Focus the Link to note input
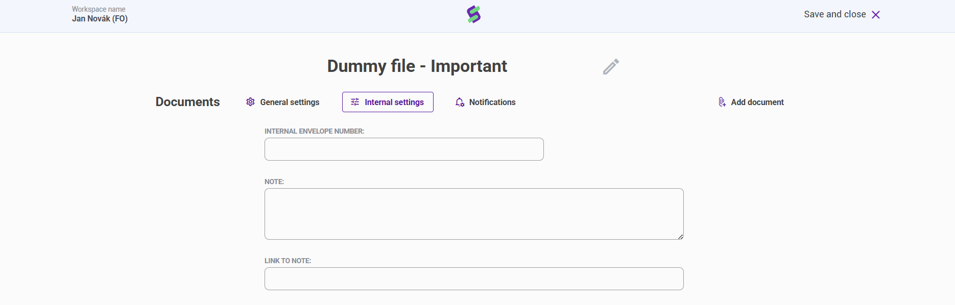The height and width of the screenshot is (305, 955). coord(474,278)
